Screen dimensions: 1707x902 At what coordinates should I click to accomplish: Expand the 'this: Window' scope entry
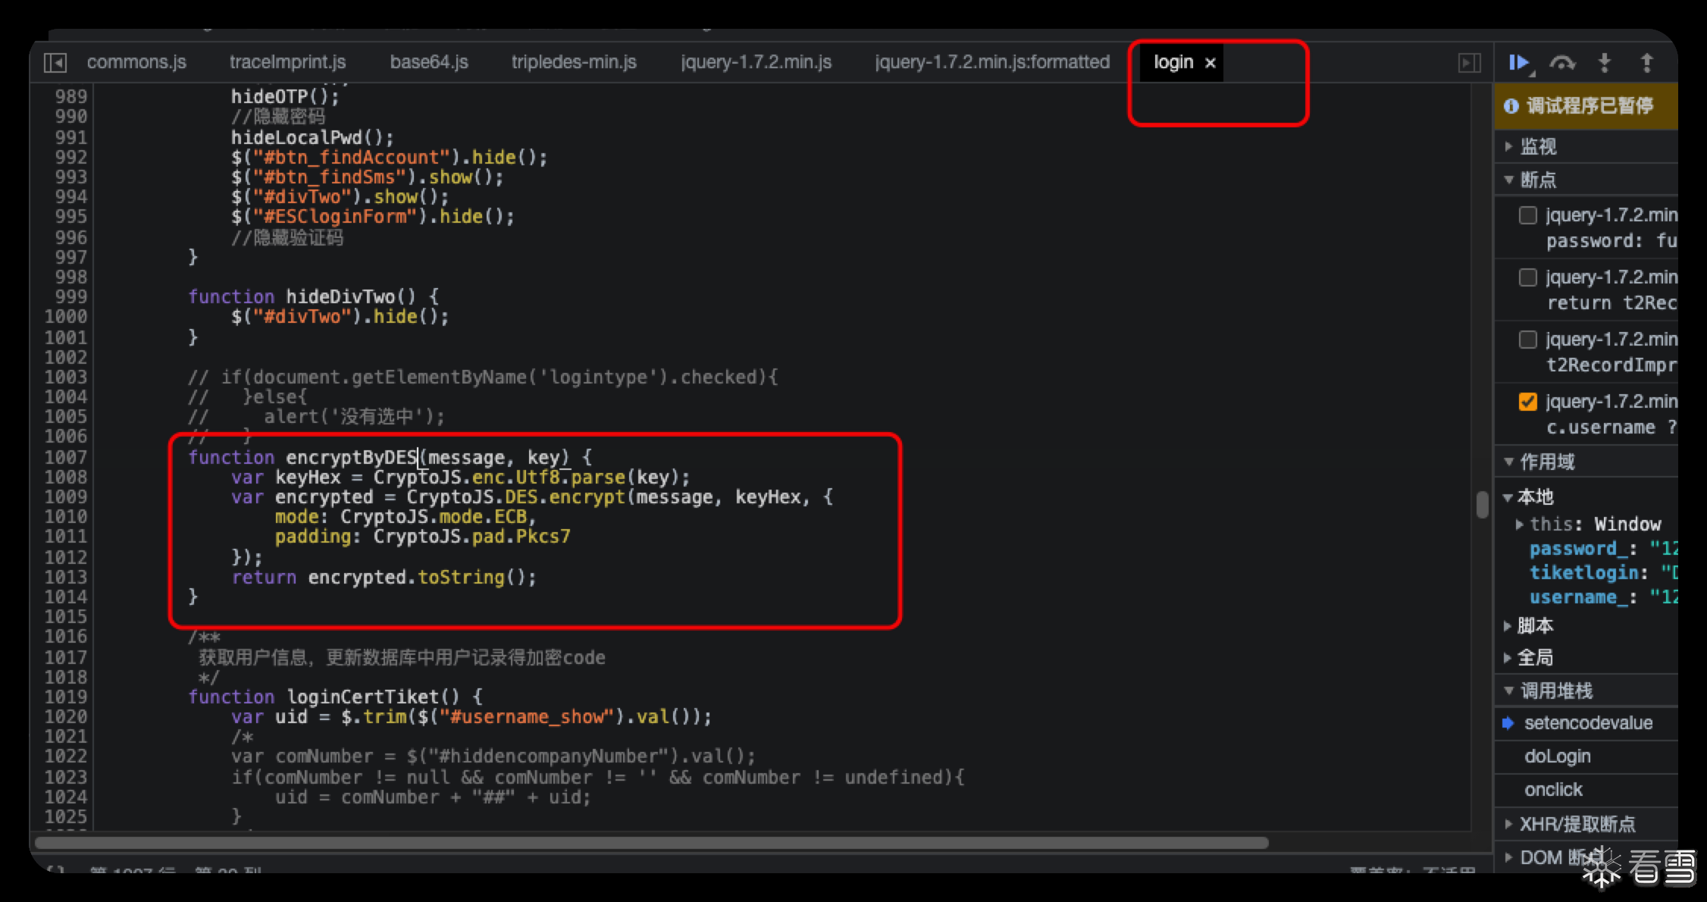pos(1520,524)
